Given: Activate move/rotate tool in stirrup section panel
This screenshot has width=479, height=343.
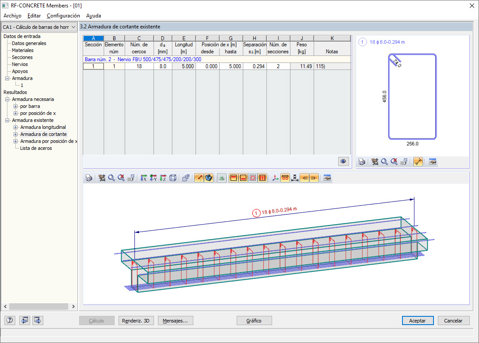Looking at the screenshot, I should point(375,162).
